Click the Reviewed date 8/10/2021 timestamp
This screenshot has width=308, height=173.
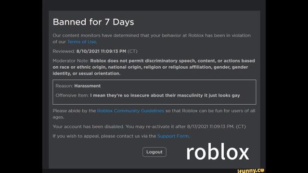(101, 51)
